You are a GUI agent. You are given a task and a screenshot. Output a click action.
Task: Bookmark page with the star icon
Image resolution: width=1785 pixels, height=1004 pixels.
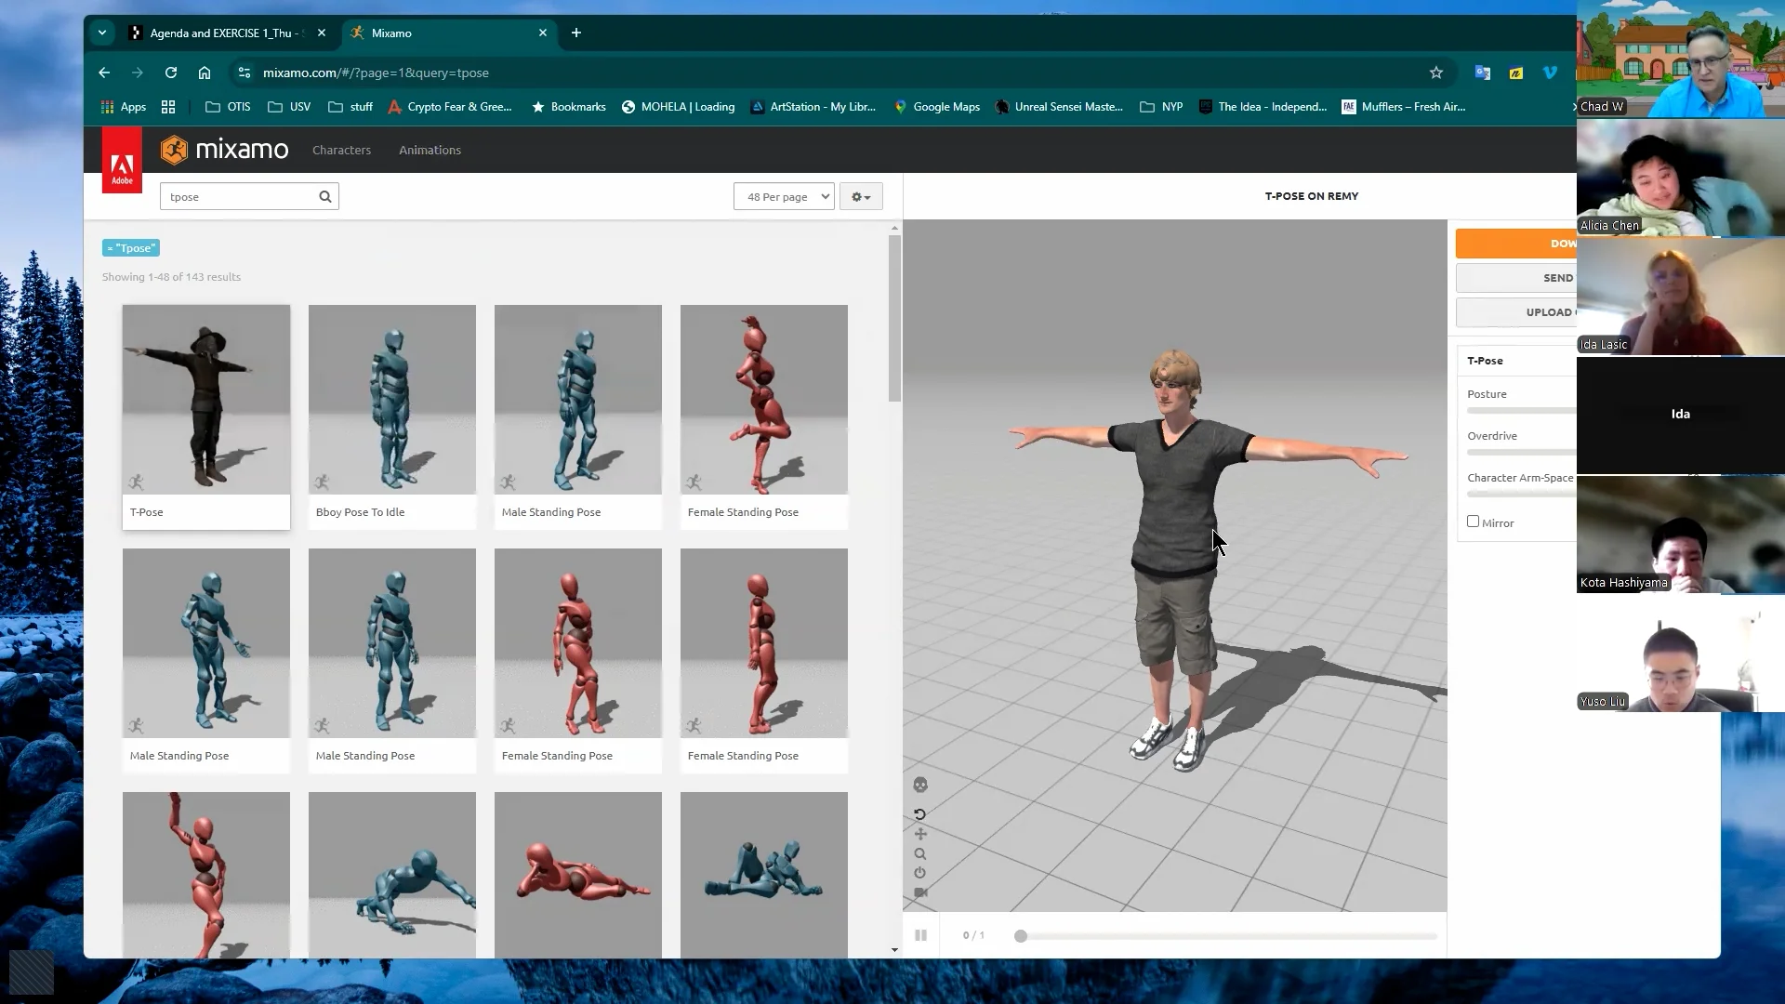click(1436, 73)
